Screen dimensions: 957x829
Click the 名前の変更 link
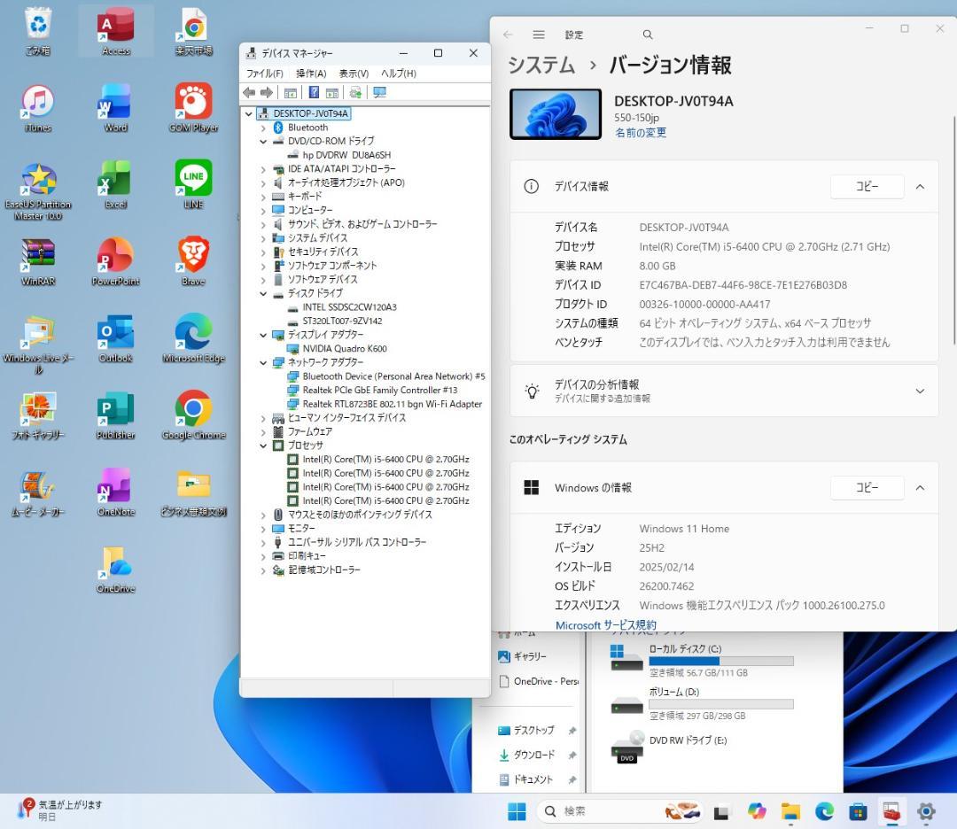pyautogui.click(x=640, y=132)
